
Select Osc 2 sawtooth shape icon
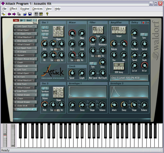pyautogui.click(x=55, y=93)
